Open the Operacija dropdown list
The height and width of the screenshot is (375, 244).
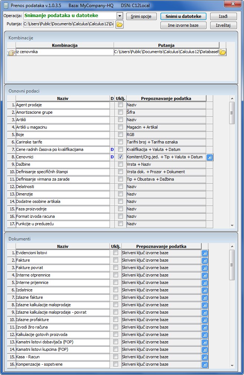tap(120, 16)
